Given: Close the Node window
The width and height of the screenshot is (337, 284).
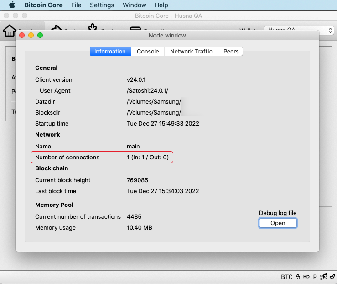Looking at the screenshot, I should click(x=22, y=35).
